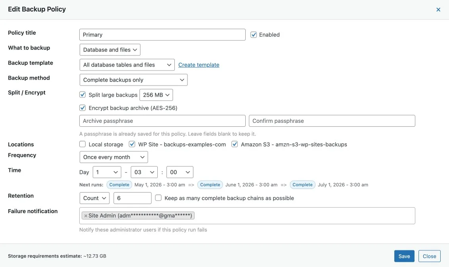The height and width of the screenshot is (267, 449).
Task: Toggle the Enabled checkbox
Action: 254,35
